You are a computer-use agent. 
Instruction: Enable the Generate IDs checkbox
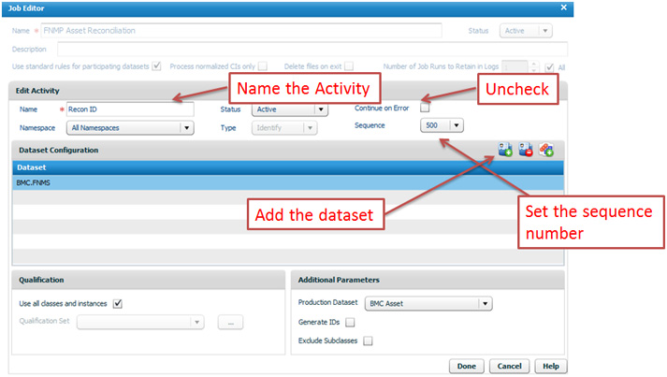coord(350,323)
